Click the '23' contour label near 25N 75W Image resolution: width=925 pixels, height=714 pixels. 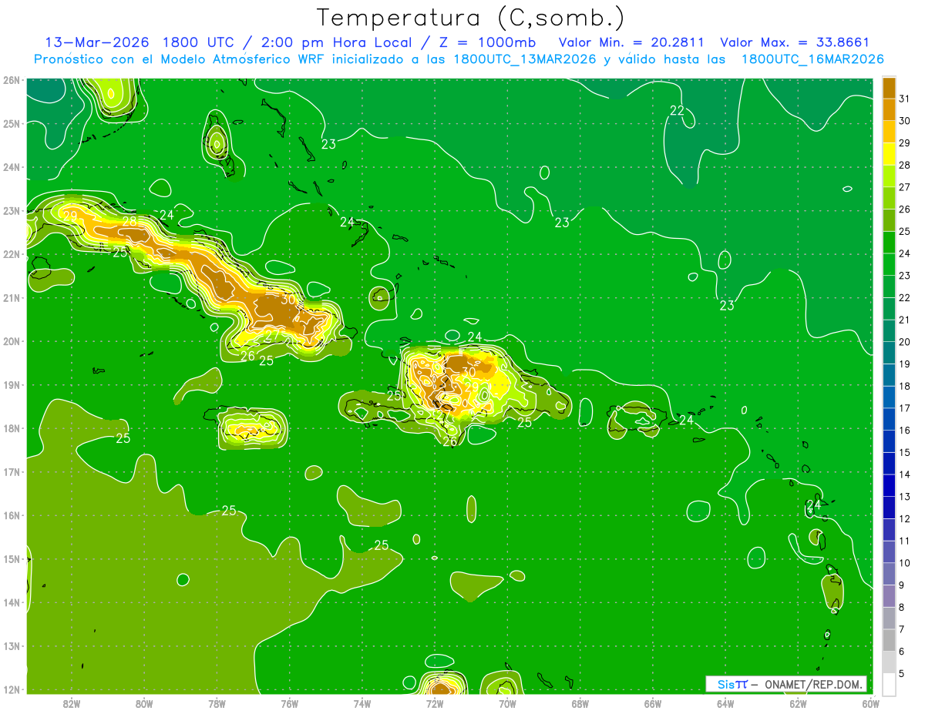click(x=328, y=144)
